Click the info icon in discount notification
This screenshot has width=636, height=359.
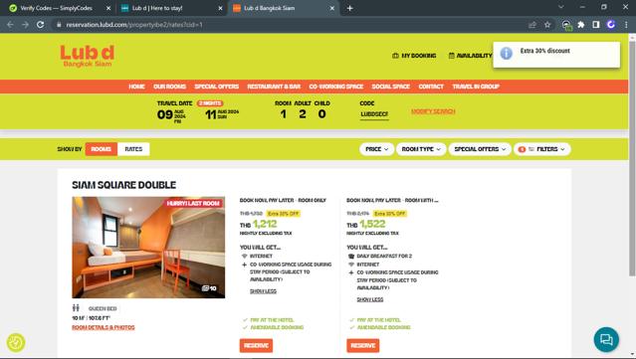tap(506, 53)
